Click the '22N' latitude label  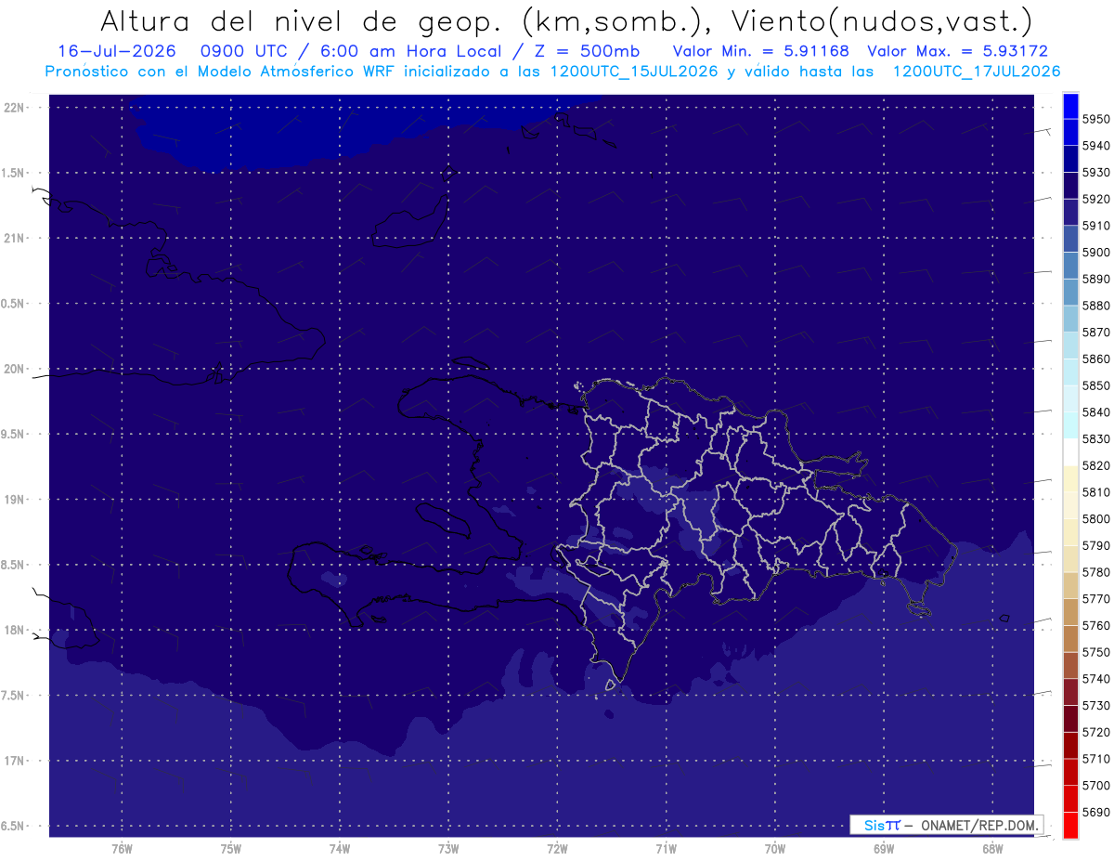pos(16,108)
